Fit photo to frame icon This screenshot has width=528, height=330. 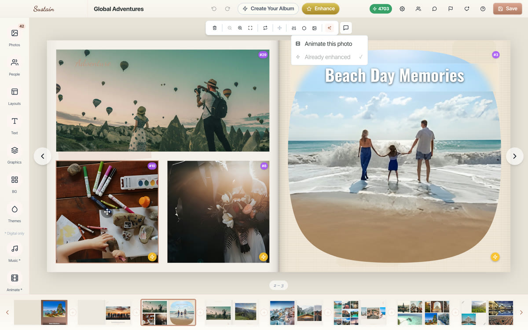(250, 28)
